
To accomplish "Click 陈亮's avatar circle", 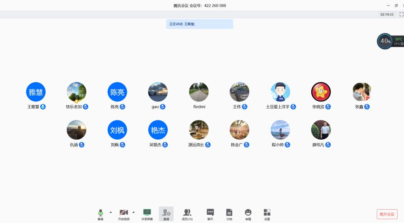I will (x=117, y=92).
